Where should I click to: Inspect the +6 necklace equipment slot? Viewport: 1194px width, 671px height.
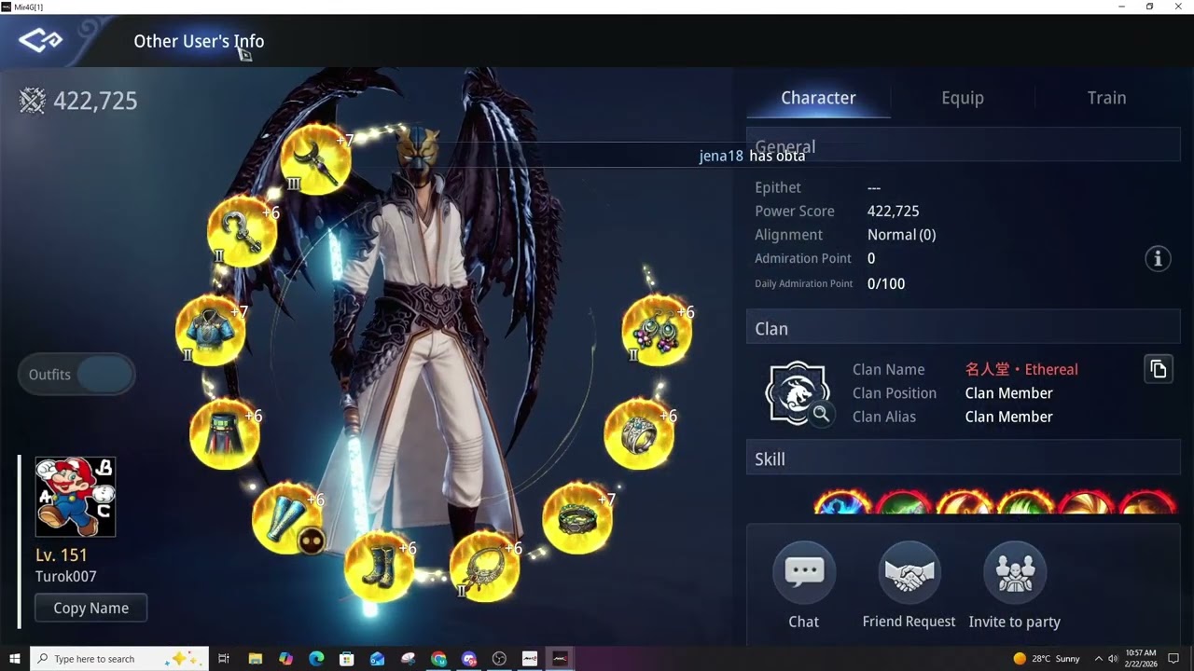tap(484, 567)
